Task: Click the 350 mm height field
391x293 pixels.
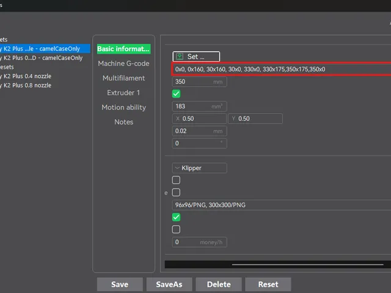Action: pyautogui.click(x=199, y=82)
